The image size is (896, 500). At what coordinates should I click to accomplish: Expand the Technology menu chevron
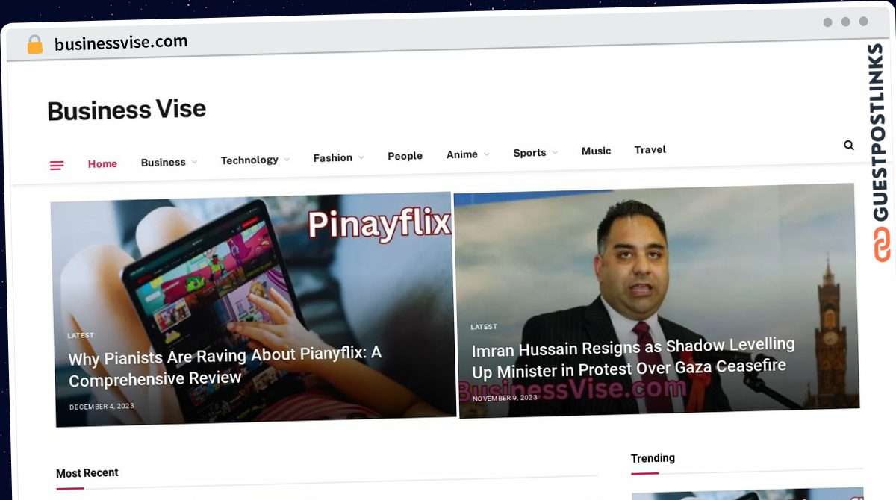click(287, 159)
